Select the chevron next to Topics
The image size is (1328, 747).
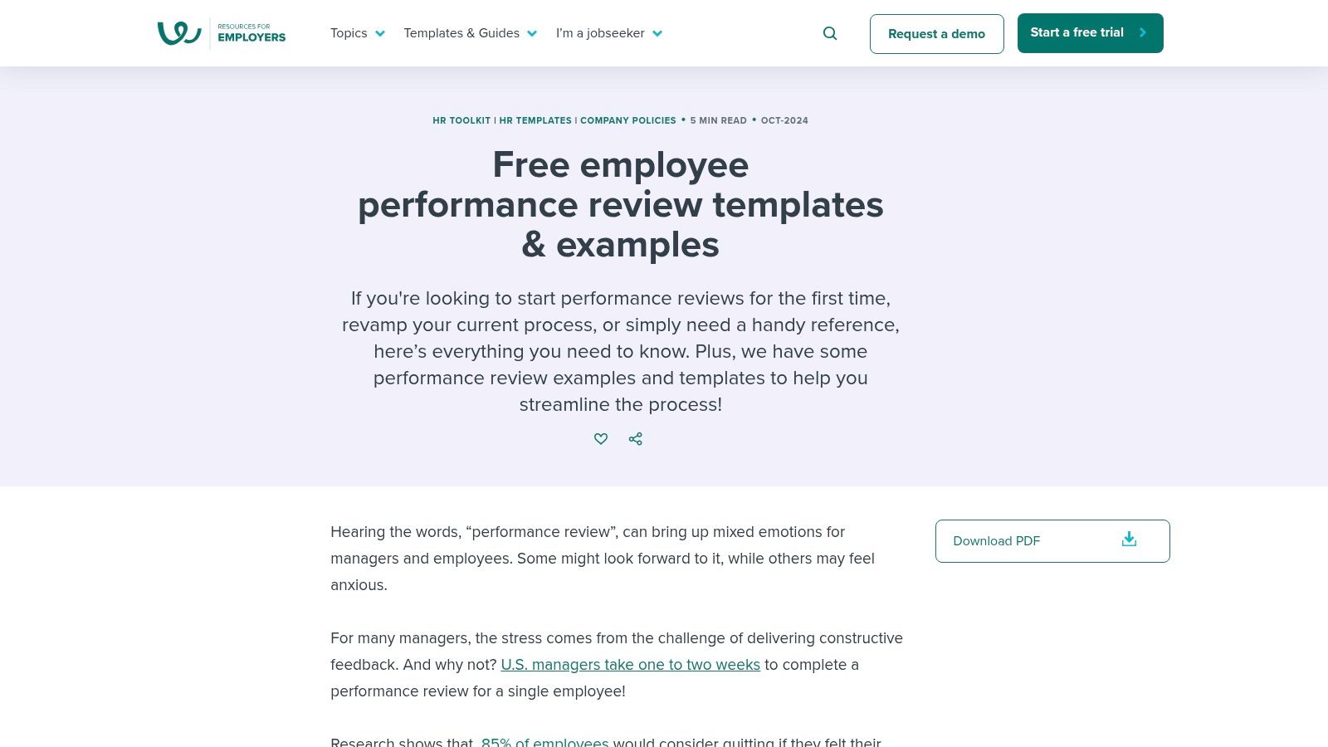[x=380, y=33]
